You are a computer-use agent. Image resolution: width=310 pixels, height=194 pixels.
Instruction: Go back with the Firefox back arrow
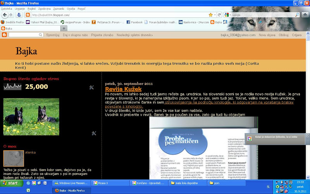click(x=5, y=15)
